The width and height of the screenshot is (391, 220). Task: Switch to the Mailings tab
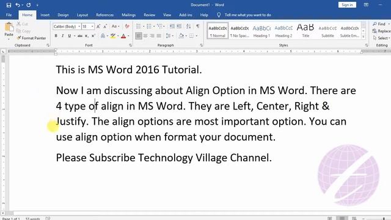click(x=129, y=15)
